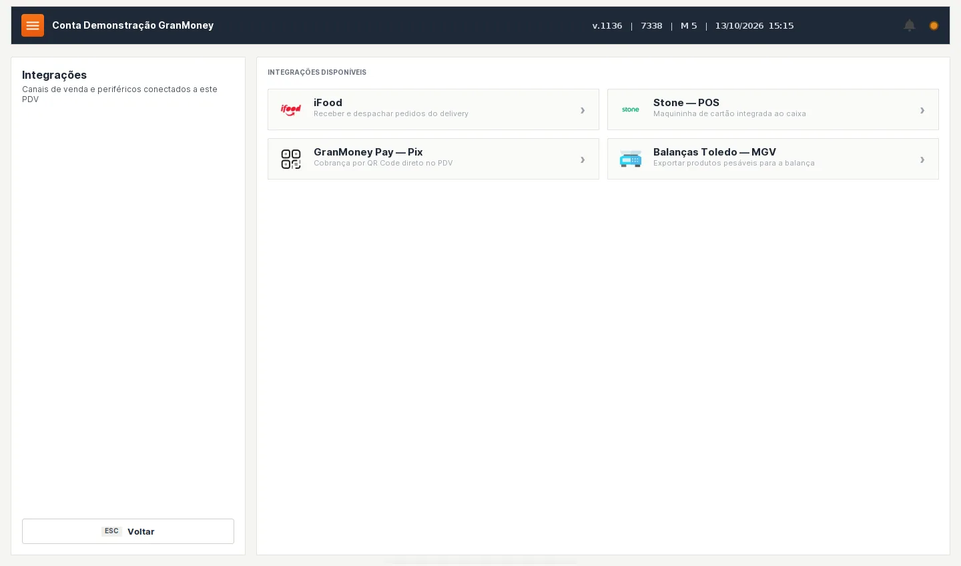
Task: Click the iFood logo icon
Action: click(291, 109)
